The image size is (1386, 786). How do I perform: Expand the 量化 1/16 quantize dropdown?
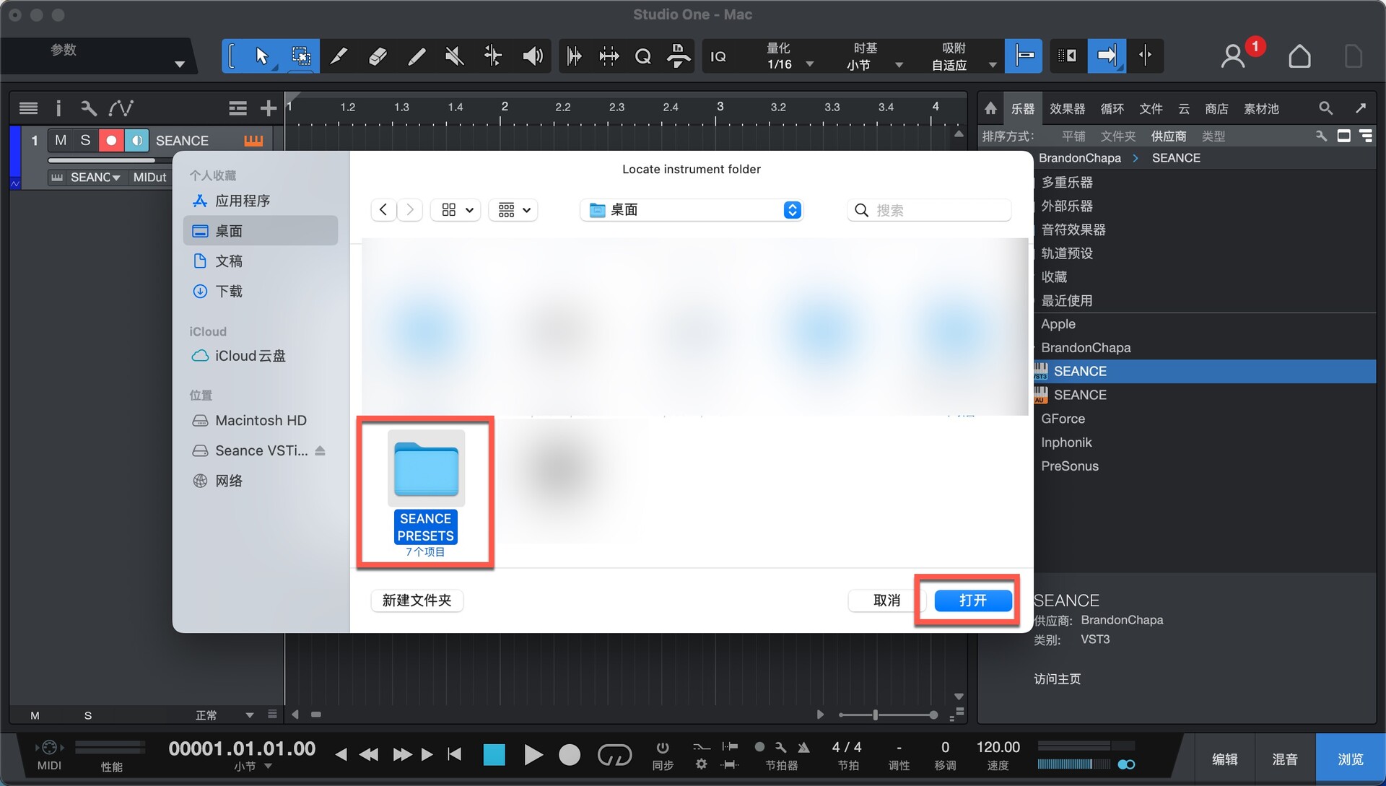tap(810, 64)
